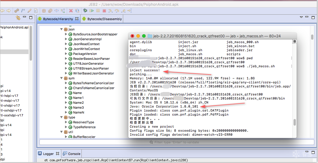Click the Step Over debugger icon
Image resolution: width=318 pixels, height=163 pixels.
pyautogui.click(x=117, y=11)
